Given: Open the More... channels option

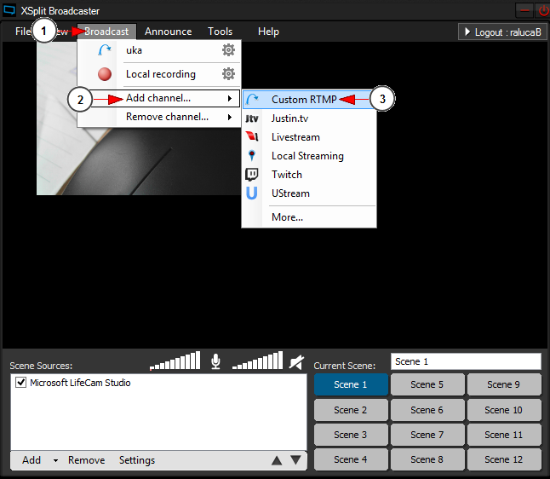Looking at the screenshot, I should coord(309,217).
